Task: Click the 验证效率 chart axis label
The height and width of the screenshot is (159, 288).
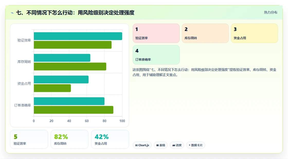Action: pos(24,40)
